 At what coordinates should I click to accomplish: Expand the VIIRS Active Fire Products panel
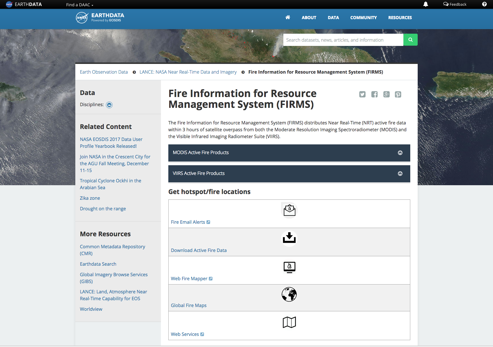coord(289,173)
